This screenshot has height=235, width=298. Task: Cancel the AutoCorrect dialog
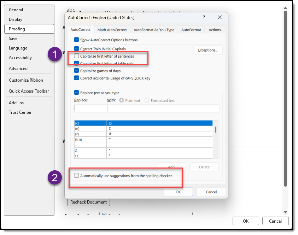pyautogui.click(x=211, y=192)
